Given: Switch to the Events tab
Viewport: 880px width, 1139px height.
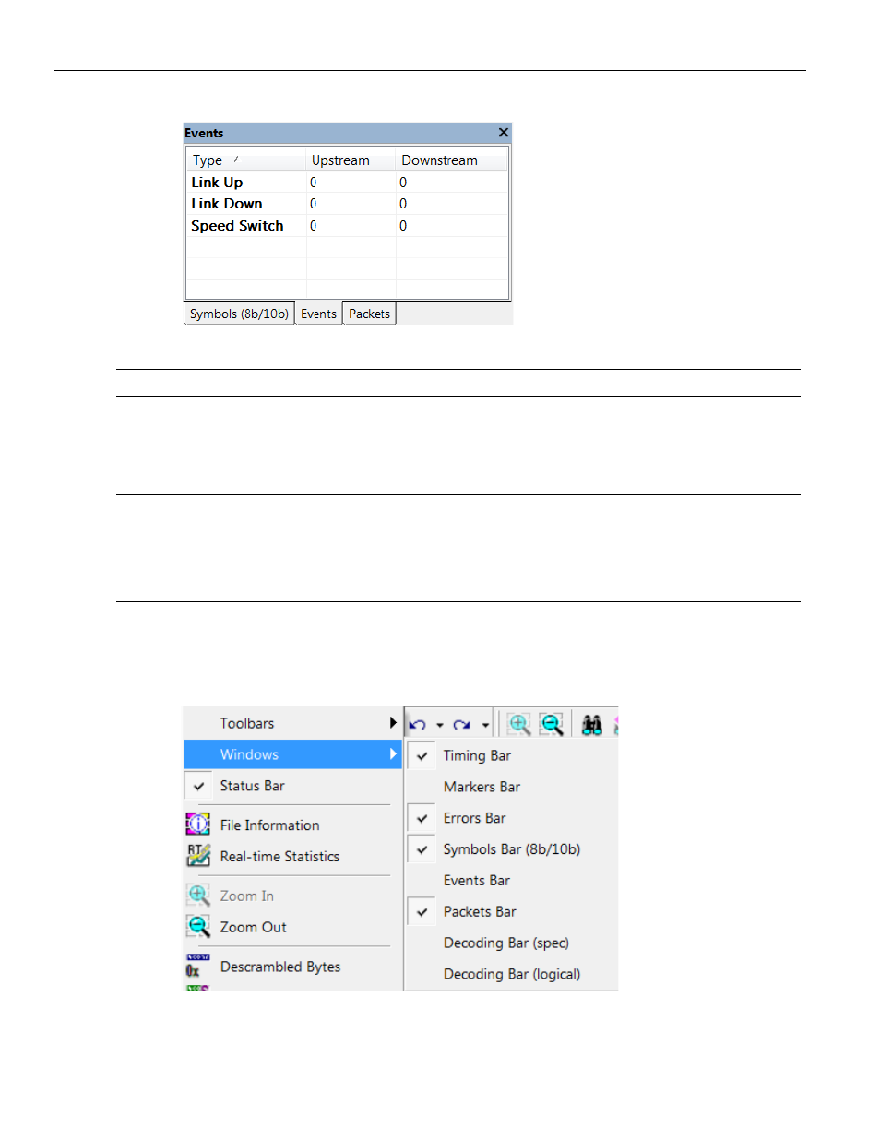Looking at the screenshot, I should [318, 314].
